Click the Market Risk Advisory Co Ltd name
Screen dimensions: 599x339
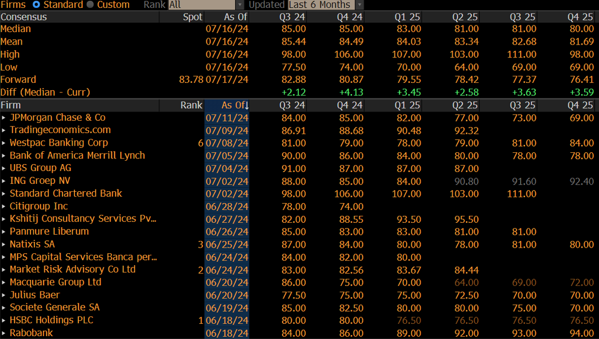(x=73, y=270)
